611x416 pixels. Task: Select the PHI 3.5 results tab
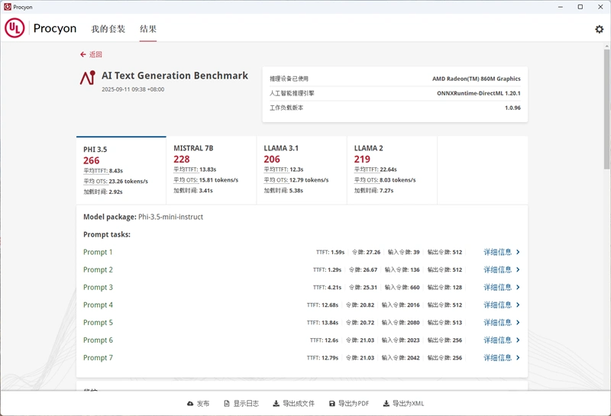pos(121,170)
